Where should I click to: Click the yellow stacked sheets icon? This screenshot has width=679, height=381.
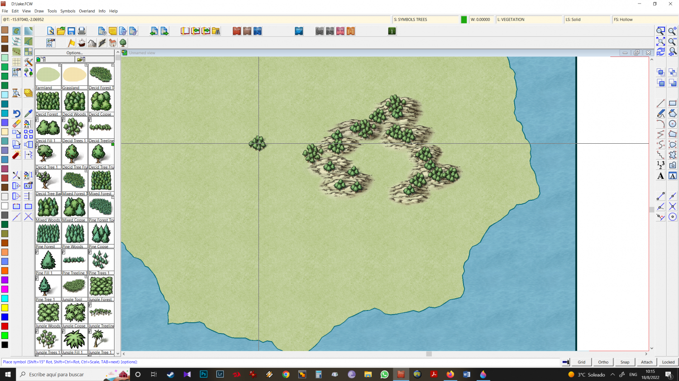(x=28, y=93)
